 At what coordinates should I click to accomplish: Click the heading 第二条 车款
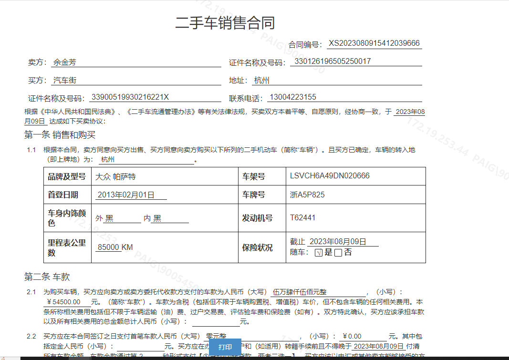click(x=47, y=277)
